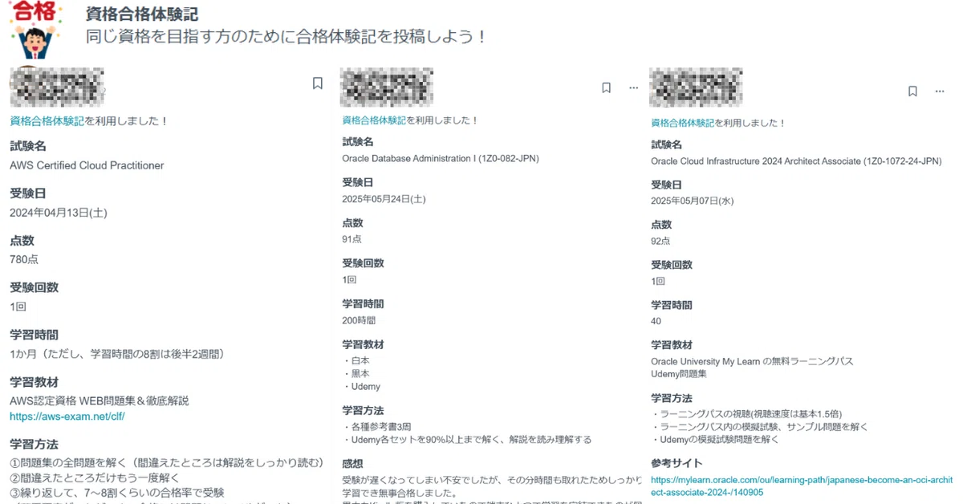Open more options on Oracle Database Administration post
Screen dimensions: 963x504
click(x=633, y=87)
